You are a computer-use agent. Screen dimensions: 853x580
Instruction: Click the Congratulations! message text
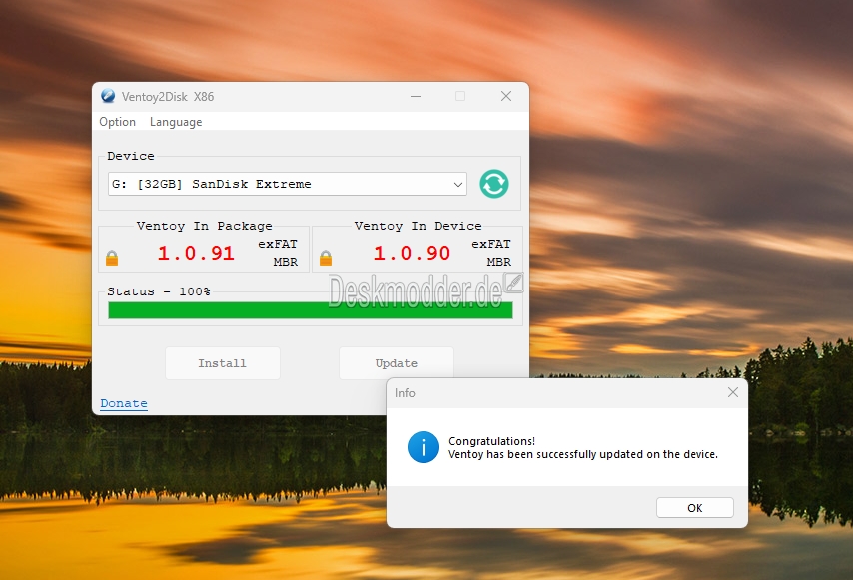[491, 441]
